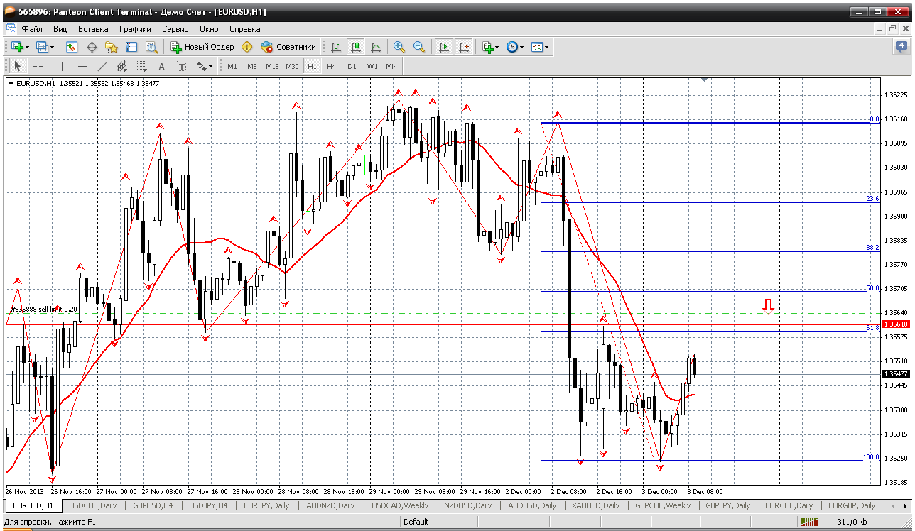Image resolution: width=915 pixels, height=531 pixels.
Task: Click the Новый Ордер button
Action: click(202, 47)
